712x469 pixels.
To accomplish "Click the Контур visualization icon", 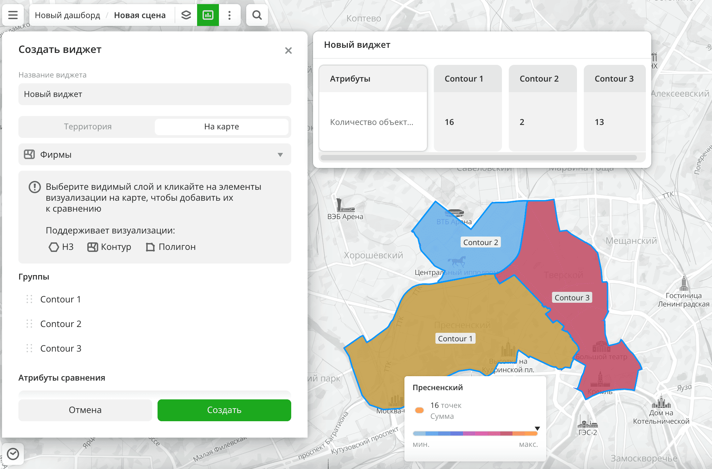I will (92, 247).
